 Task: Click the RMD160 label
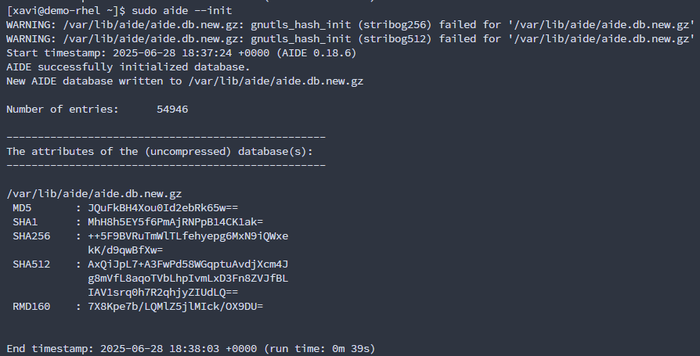[31, 306]
